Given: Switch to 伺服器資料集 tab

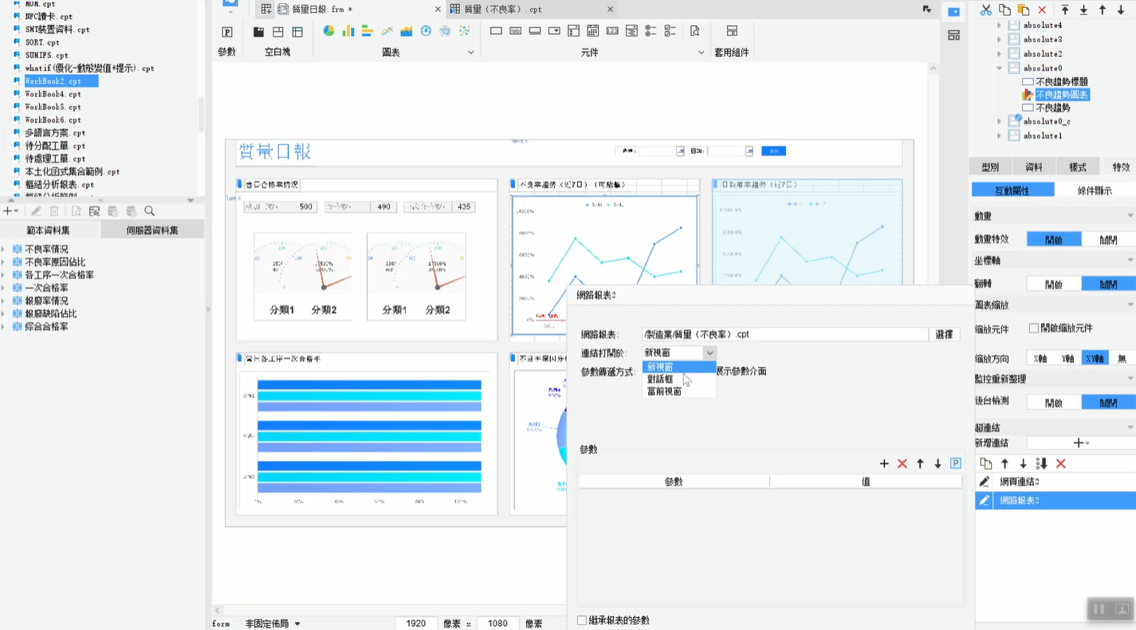Looking at the screenshot, I should tap(152, 230).
